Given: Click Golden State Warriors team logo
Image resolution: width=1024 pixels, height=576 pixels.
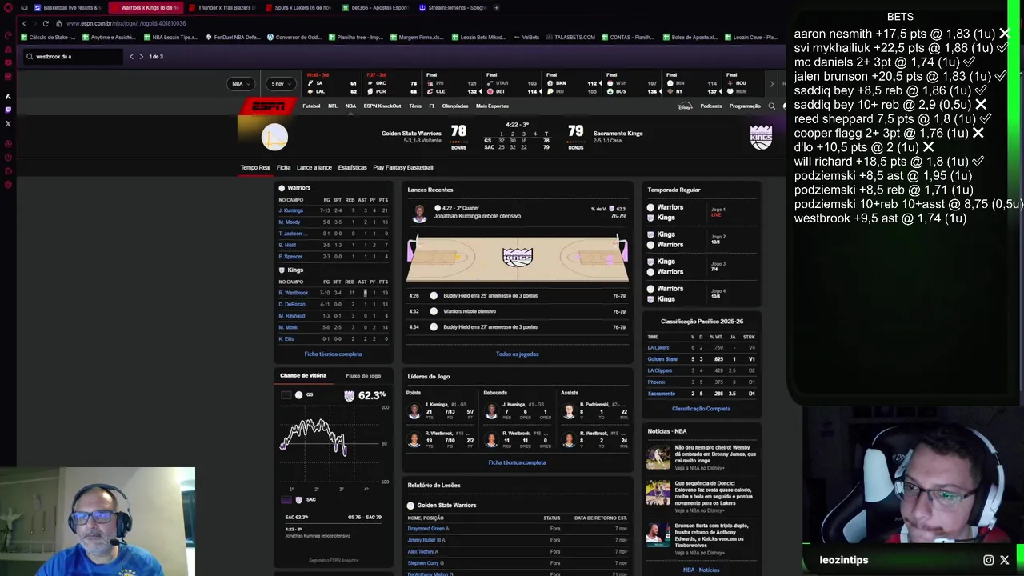Looking at the screenshot, I should point(274,137).
